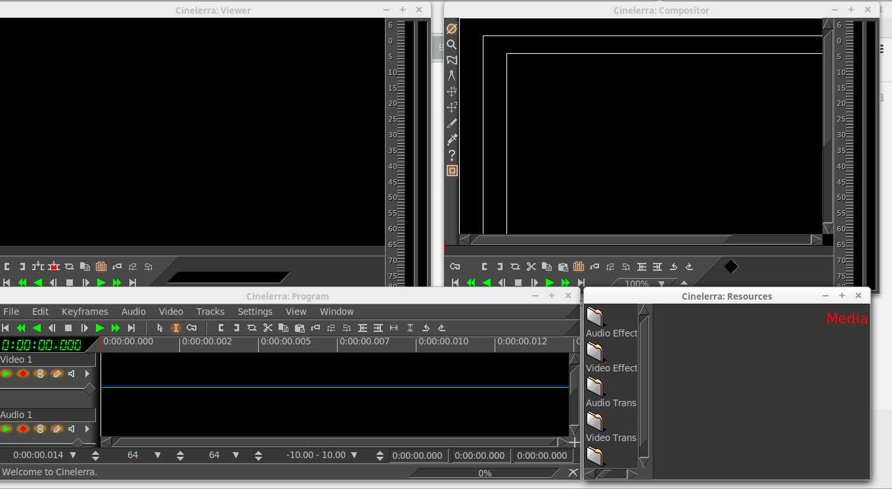Select the Eyedropper tool in Compositor
Viewport: 892px width, 489px height.
[x=451, y=139]
